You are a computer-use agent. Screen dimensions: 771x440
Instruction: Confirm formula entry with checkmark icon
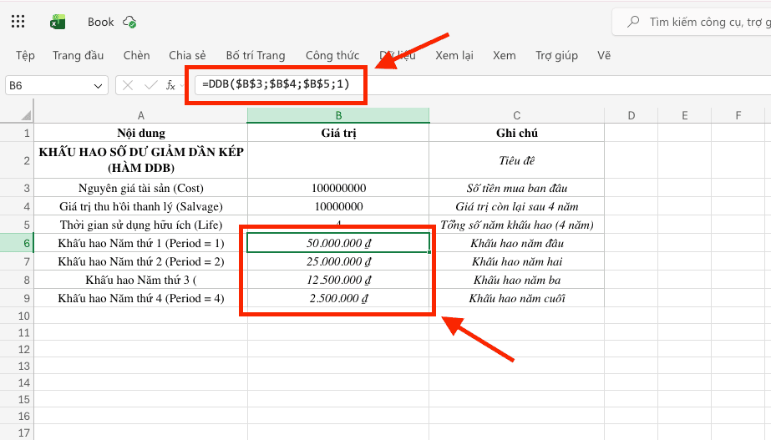(150, 85)
